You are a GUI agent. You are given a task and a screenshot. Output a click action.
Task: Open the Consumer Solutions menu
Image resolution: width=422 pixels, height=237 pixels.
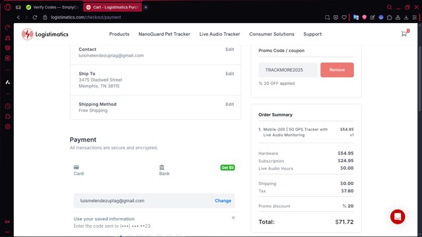[272, 34]
